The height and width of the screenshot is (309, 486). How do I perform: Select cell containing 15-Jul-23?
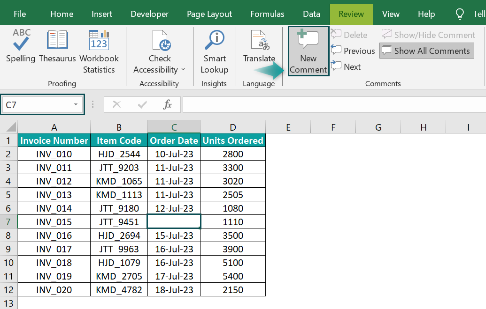click(174, 235)
